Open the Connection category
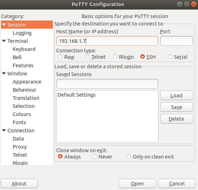Image resolution: width=198 pixels, height=190 pixels. pos(21,131)
